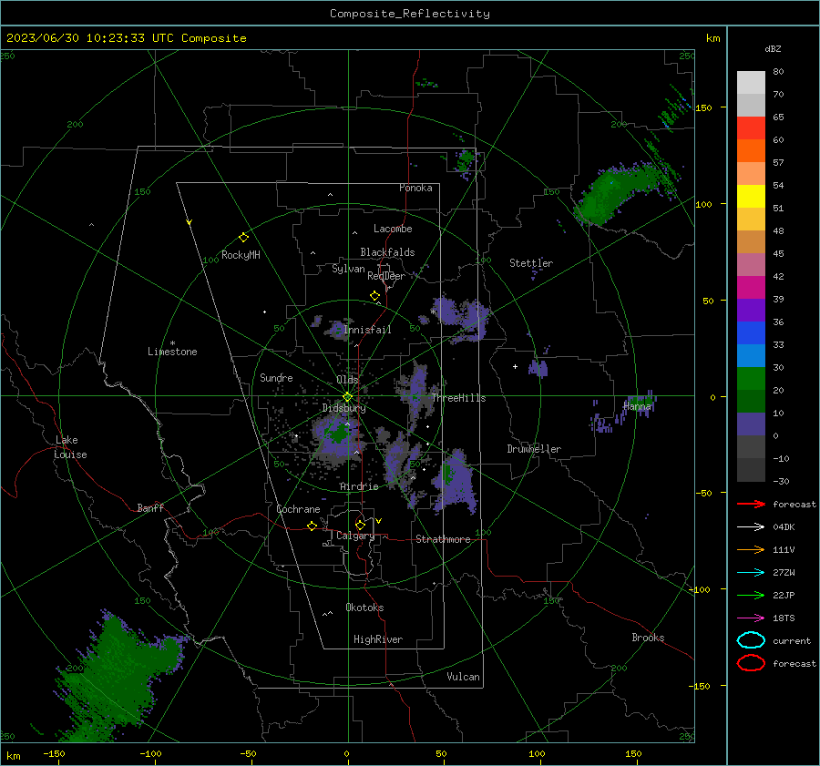Viewport: 820px width, 766px height.
Task: Click the Stettler label
Action: [x=531, y=263]
